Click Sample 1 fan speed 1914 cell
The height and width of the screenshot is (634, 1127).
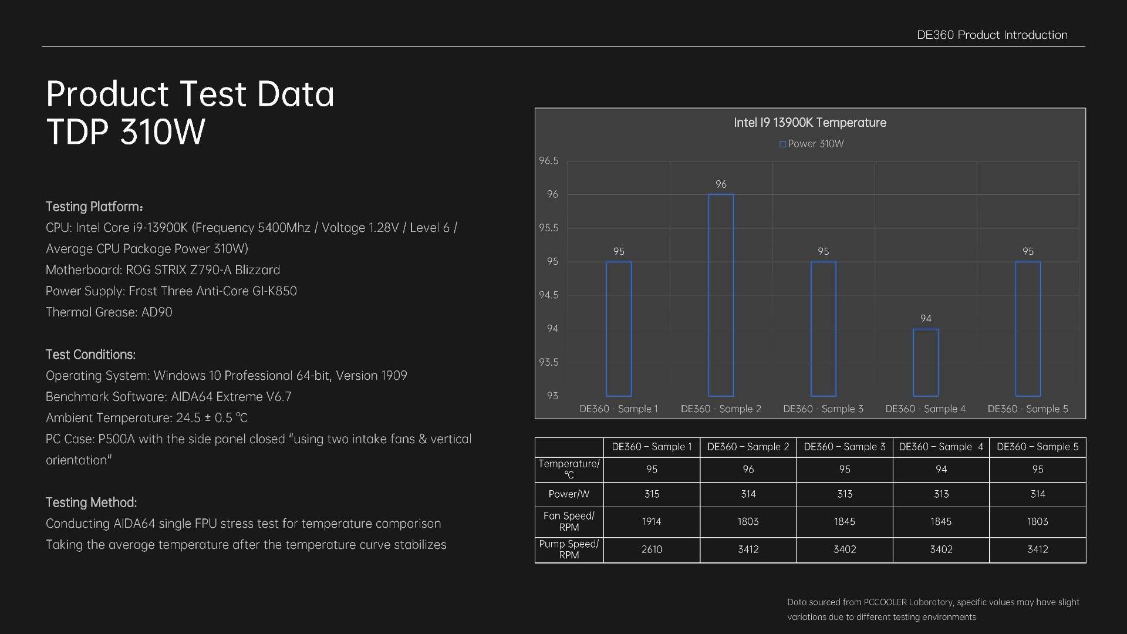click(x=652, y=521)
